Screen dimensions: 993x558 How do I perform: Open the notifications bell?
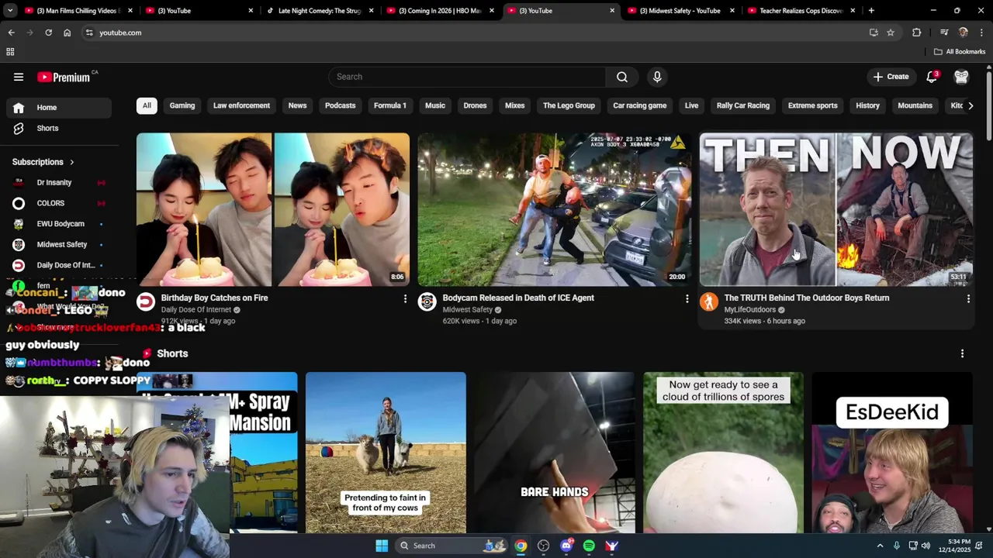tap(932, 77)
